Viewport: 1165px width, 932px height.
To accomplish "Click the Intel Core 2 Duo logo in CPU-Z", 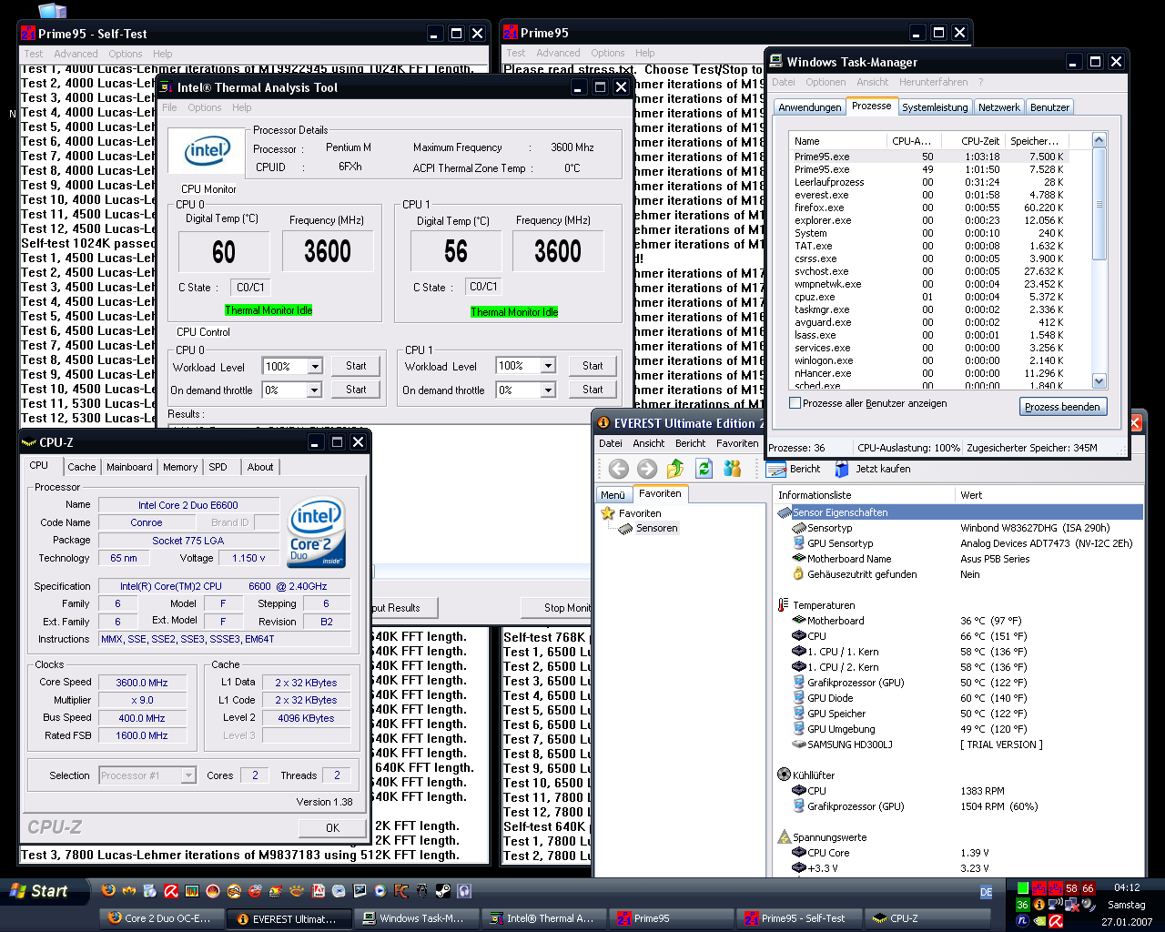I will tap(316, 532).
